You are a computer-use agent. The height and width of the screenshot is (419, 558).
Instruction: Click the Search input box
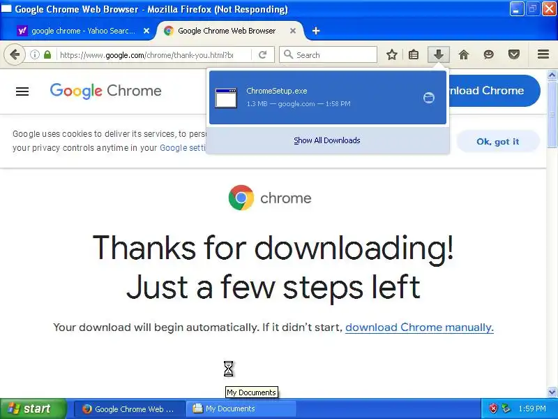coord(328,55)
